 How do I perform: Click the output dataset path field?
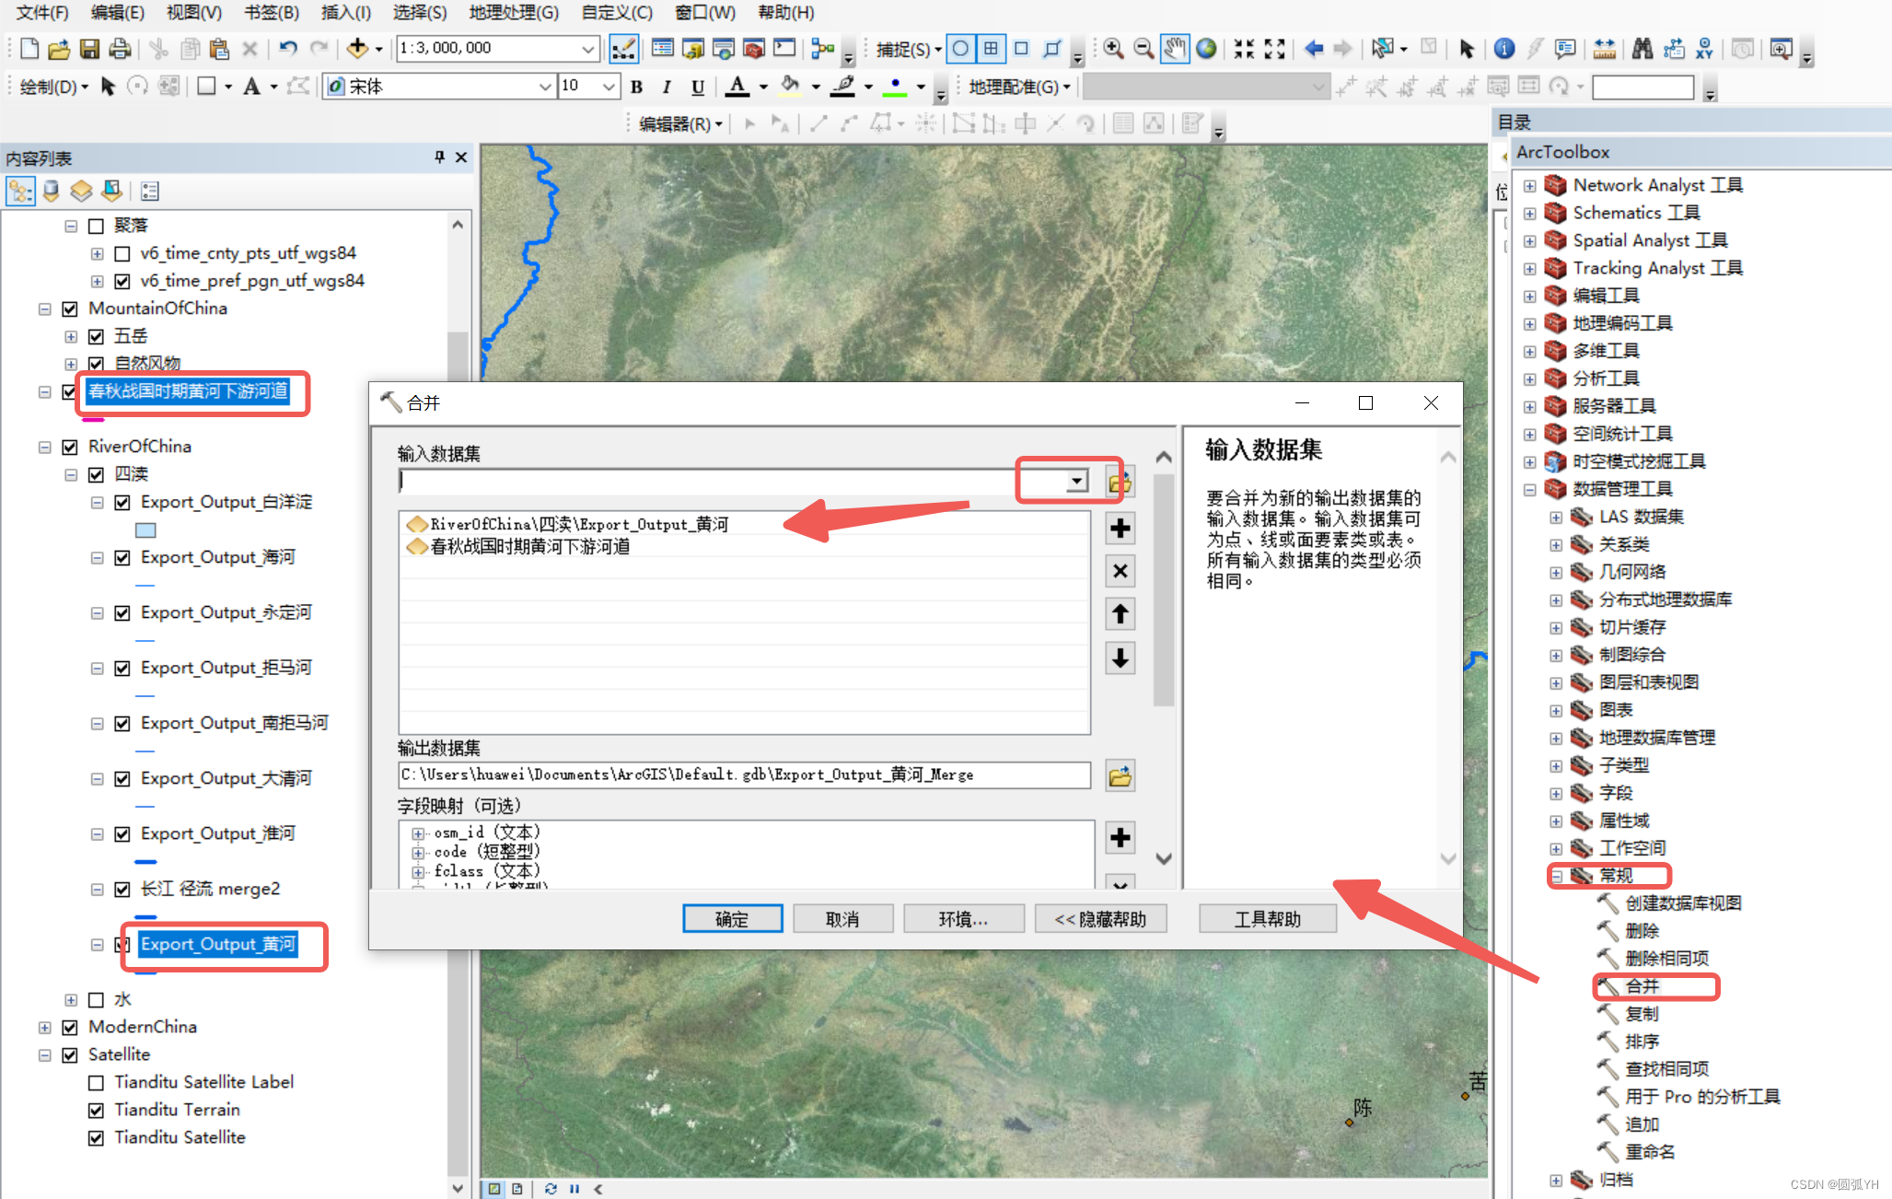(x=744, y=774)
